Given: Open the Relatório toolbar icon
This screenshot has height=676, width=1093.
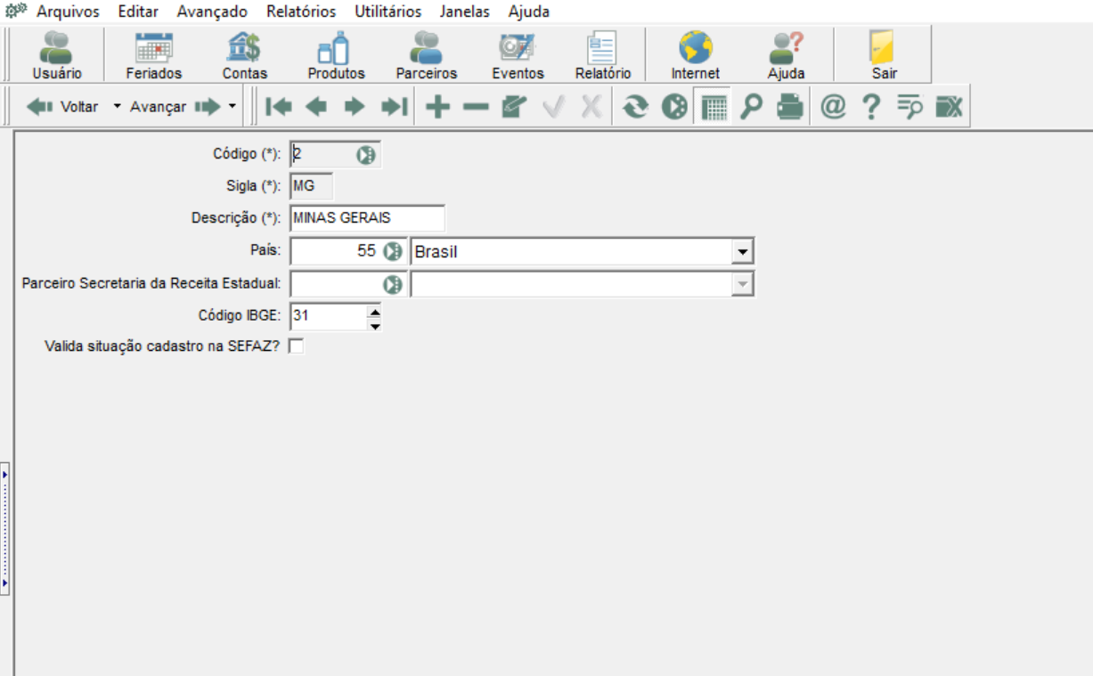Looking at the screenshot, I should coord(602,55).
